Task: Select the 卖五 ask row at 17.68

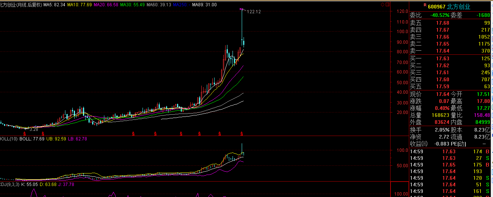Action: click(x=450, y=23)
